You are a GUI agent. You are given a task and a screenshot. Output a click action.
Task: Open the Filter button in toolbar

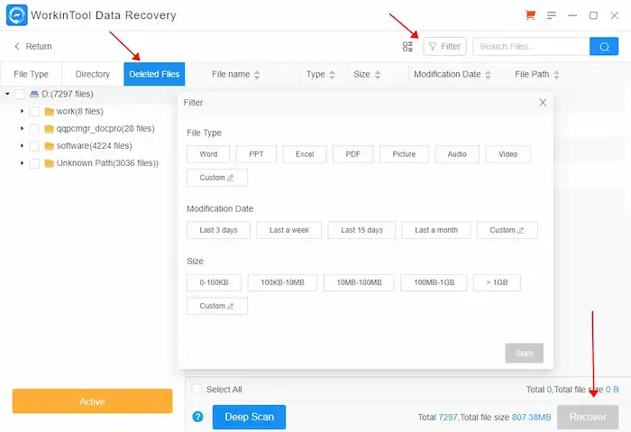[444, 46]
